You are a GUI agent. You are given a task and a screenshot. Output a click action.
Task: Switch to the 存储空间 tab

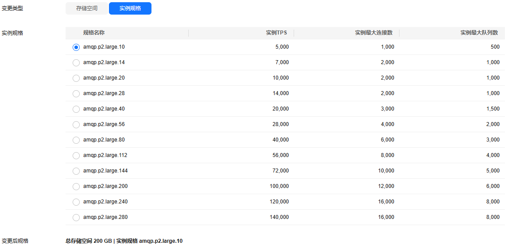point(86,8)
